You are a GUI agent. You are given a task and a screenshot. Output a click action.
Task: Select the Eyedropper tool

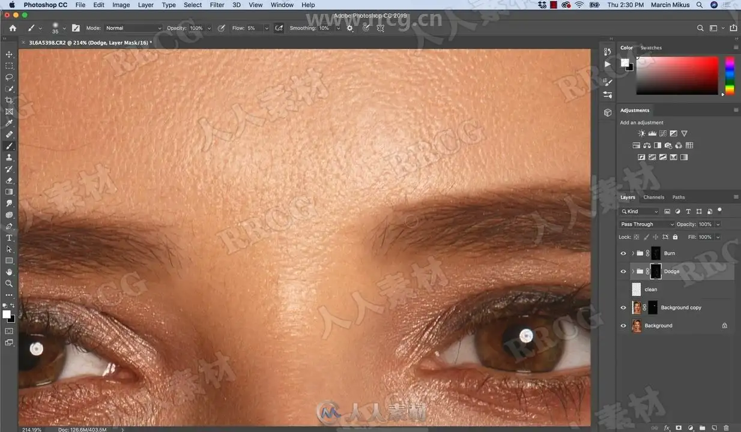[x=9, y=123]
